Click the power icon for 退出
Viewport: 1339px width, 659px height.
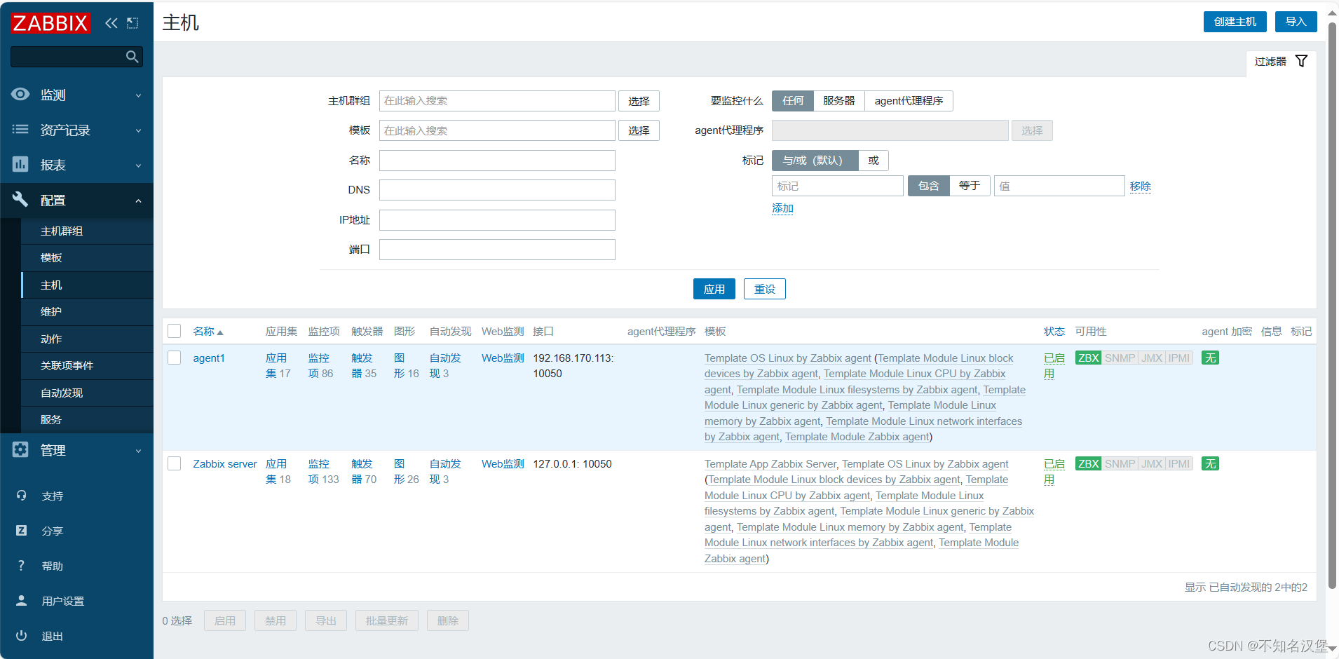(x=22, y=636)
